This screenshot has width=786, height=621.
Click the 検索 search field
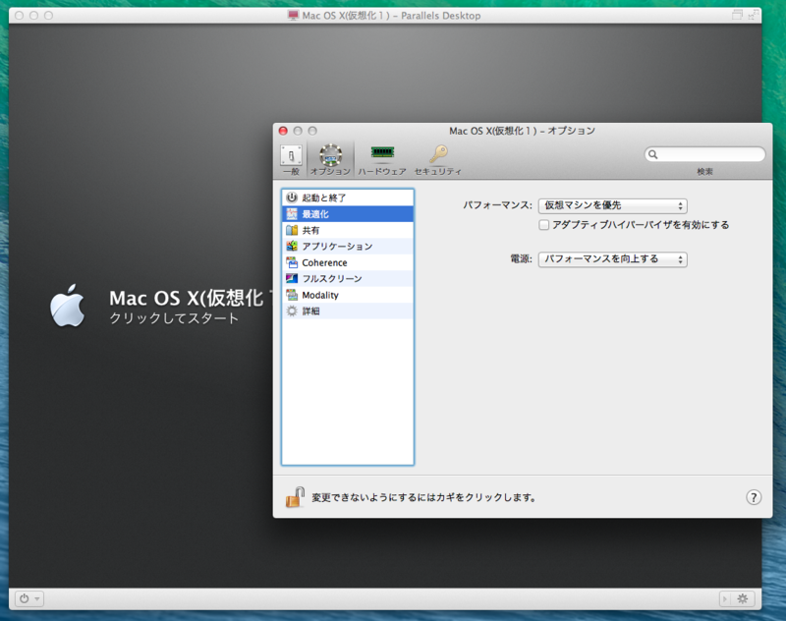click(704, 154)
